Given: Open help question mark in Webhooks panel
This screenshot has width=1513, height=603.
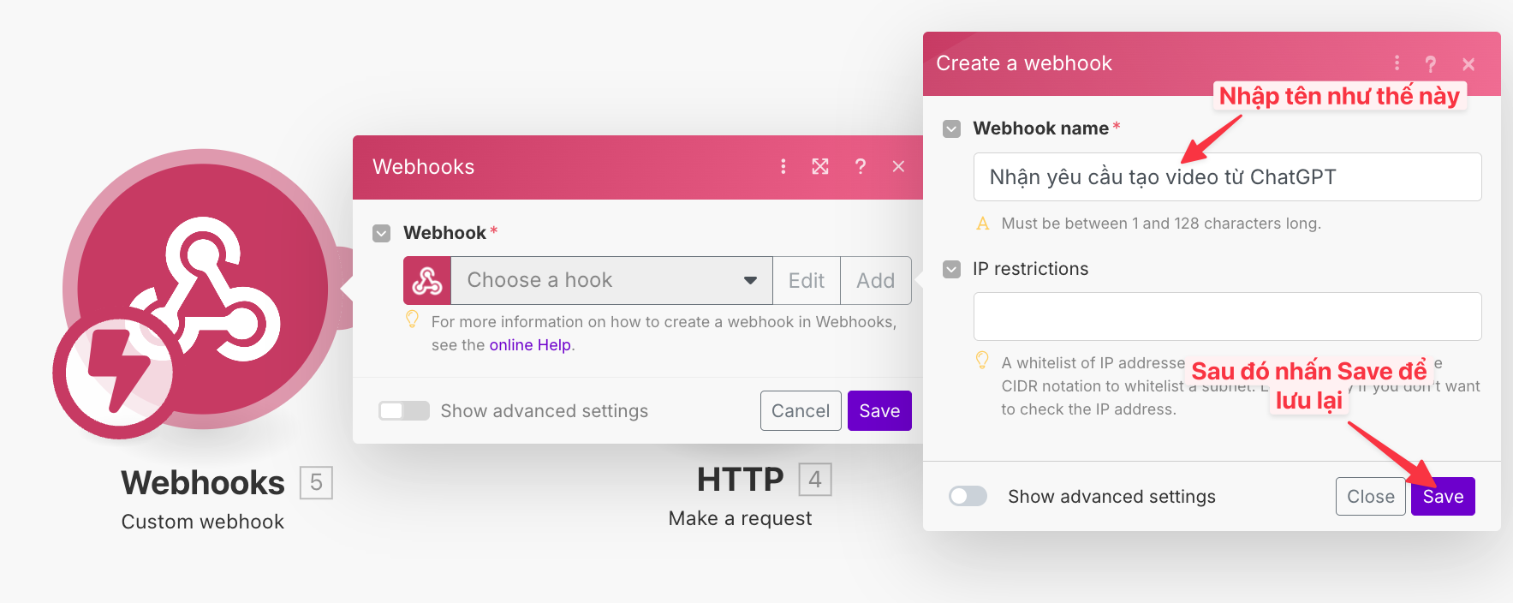Looking at the screenshot, I should coord(861,166).
